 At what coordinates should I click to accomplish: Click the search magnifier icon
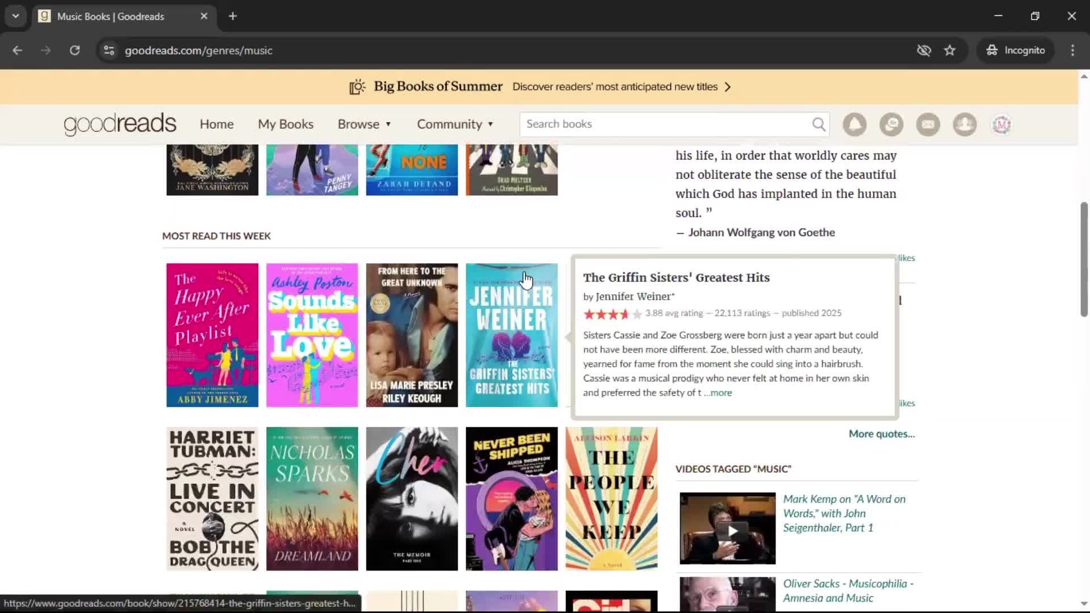click(x=818, y=124)
